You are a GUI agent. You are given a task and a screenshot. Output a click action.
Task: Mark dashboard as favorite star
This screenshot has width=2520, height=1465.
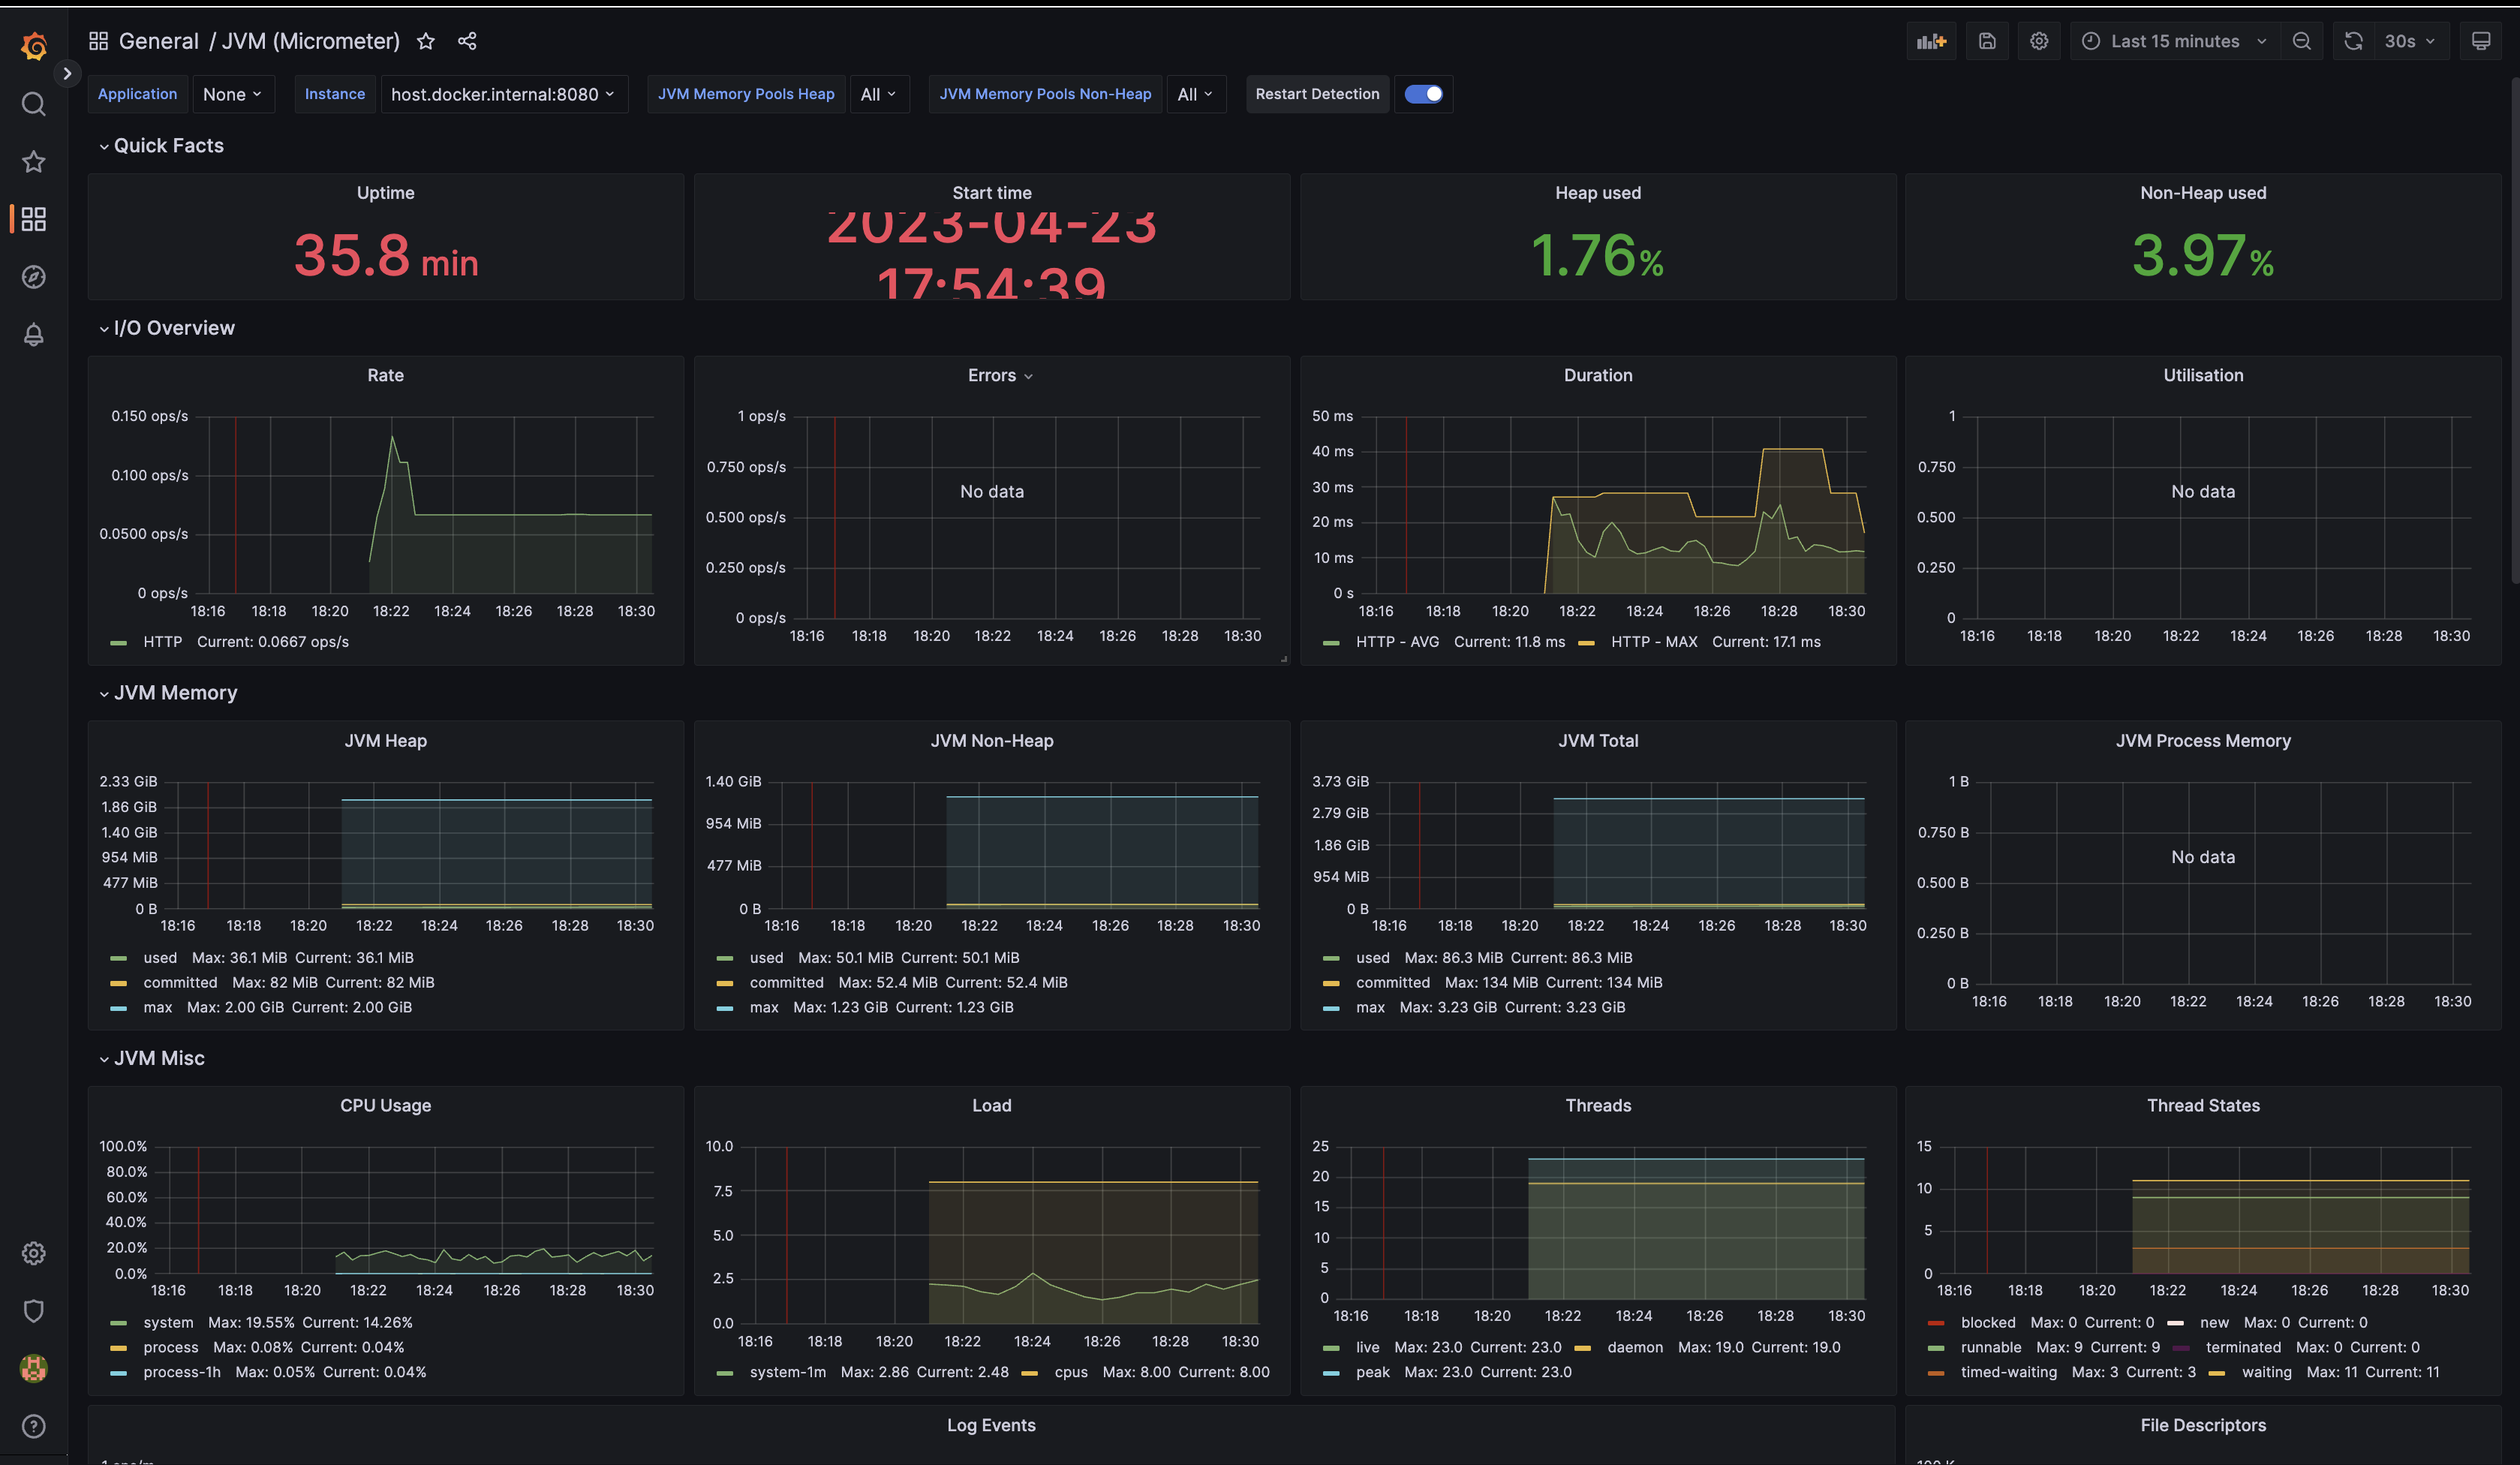click(x=426, y=41)
